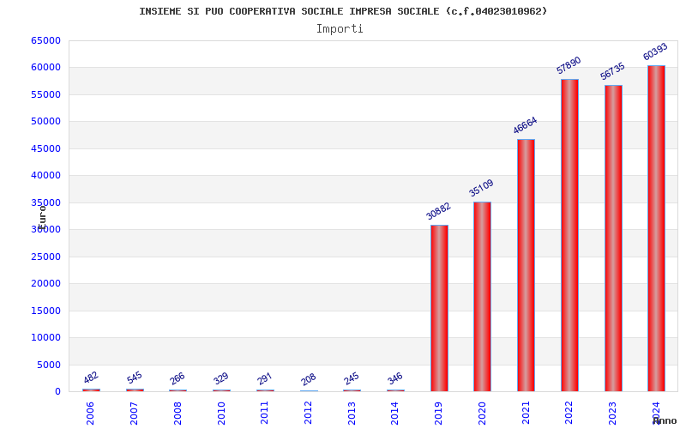Click the y-axis tick label 15000
Image resolution: width=686 pixels, height=429 pixels.
click(46, 311)
